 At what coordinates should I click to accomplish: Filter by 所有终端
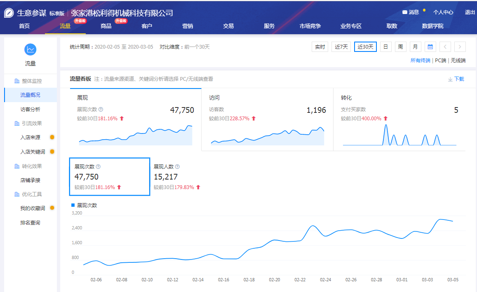(x=420, y=61)
